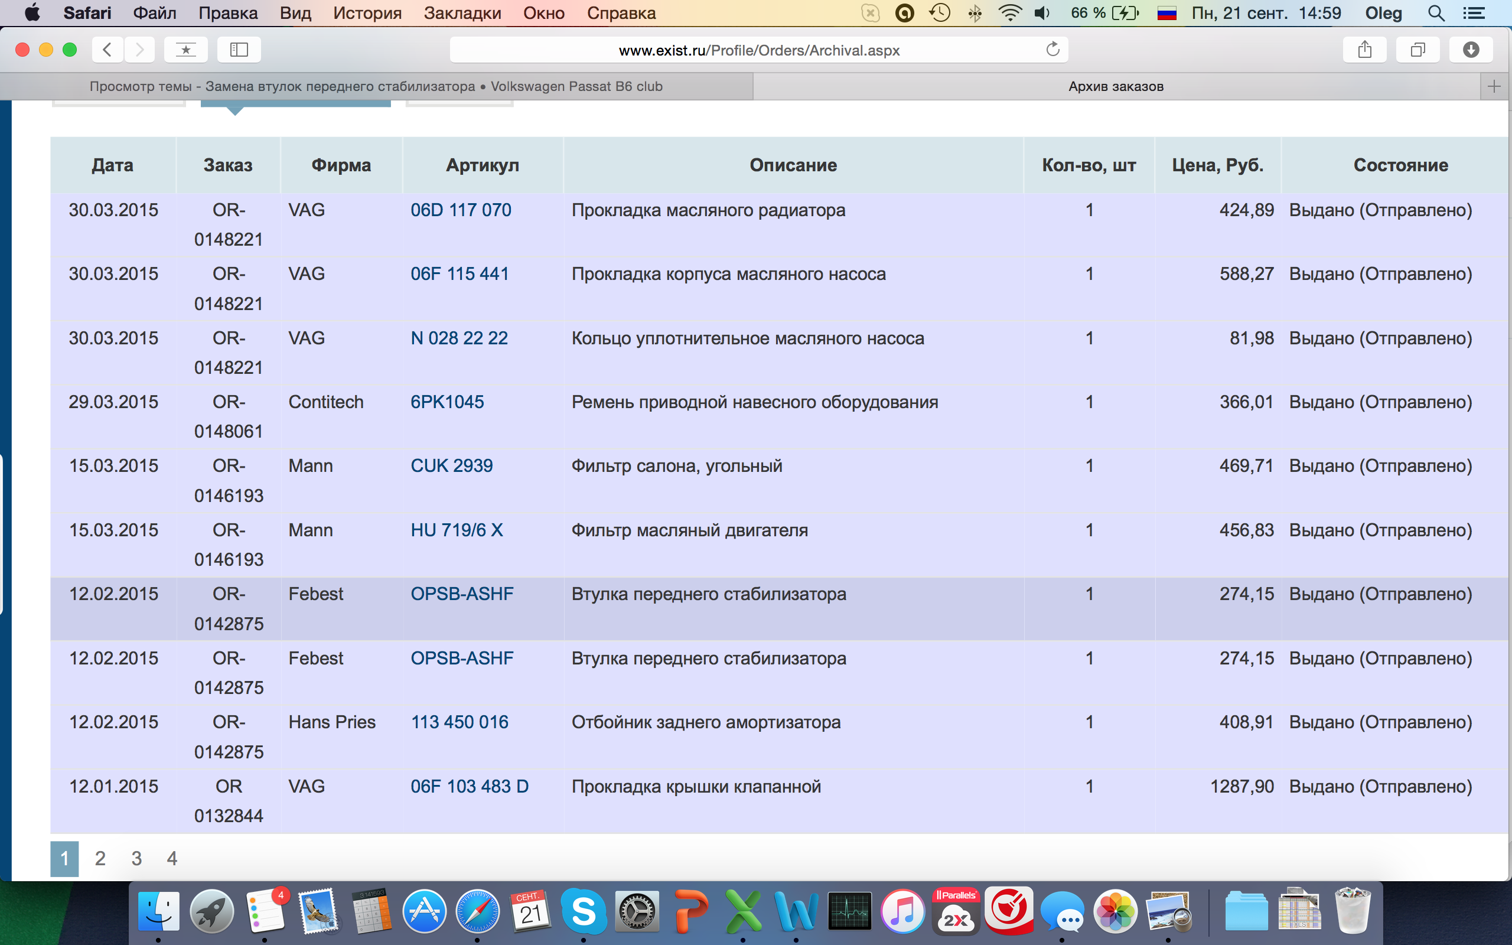Reload the page with the refresh icon

coord(1052,50)
